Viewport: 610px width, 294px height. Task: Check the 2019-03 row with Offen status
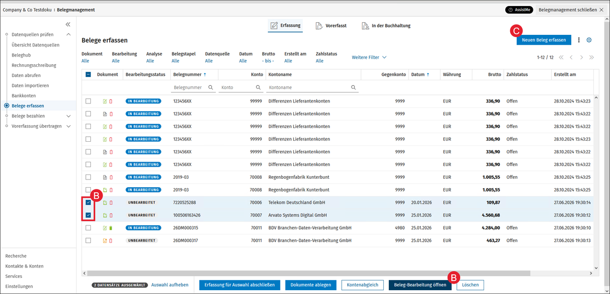point(88,177)
